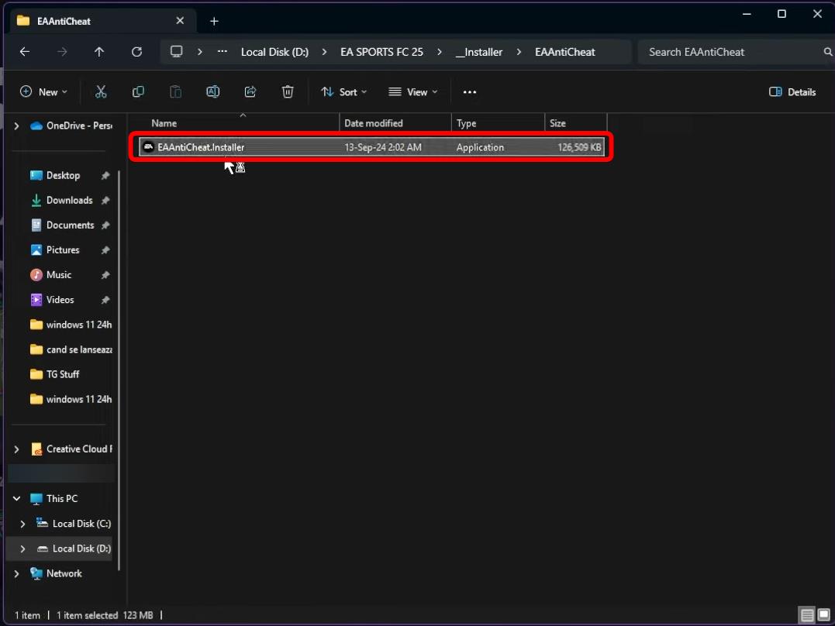Click the Cut scissors icon
835x626 pixels.
click(101, 92)
